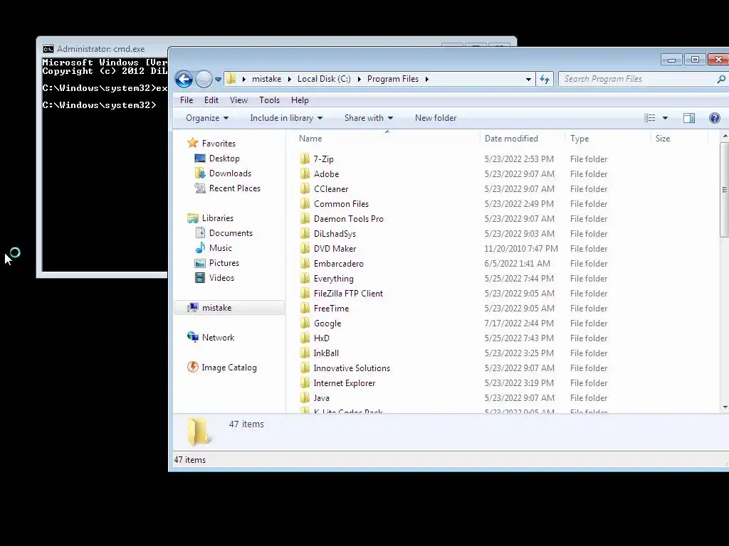The width and height of the screenshot is (729, 546).
Task: Select the 7-Zip folder icon
Action: point(305,159)
